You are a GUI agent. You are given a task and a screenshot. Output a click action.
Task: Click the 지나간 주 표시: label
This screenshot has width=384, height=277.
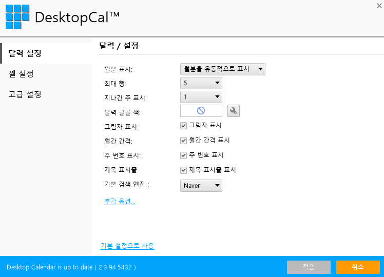125,98
